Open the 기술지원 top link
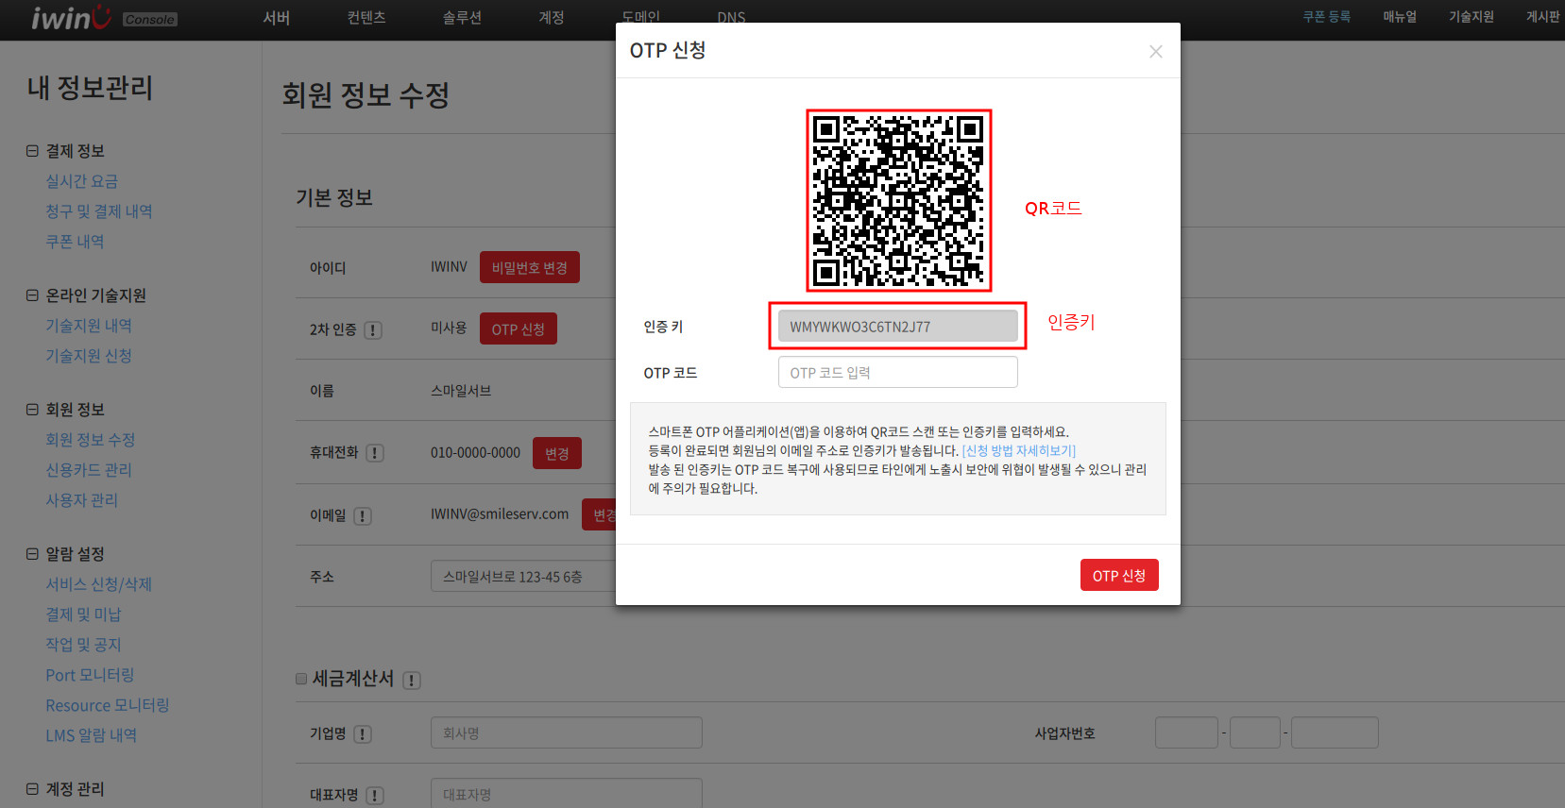Screen dimensions: 1565x808 [1471, 17]
